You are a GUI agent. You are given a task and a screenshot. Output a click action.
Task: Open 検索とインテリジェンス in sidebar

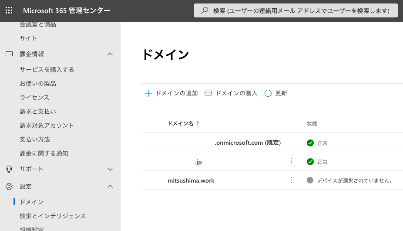point(53,216)
